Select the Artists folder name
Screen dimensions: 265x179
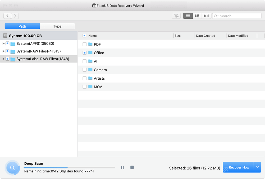99,78
